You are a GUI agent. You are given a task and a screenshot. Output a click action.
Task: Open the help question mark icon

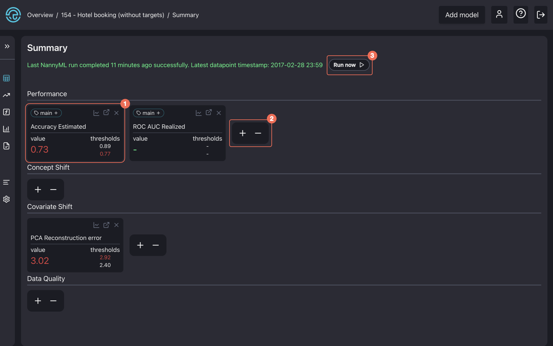coord(521,14)
